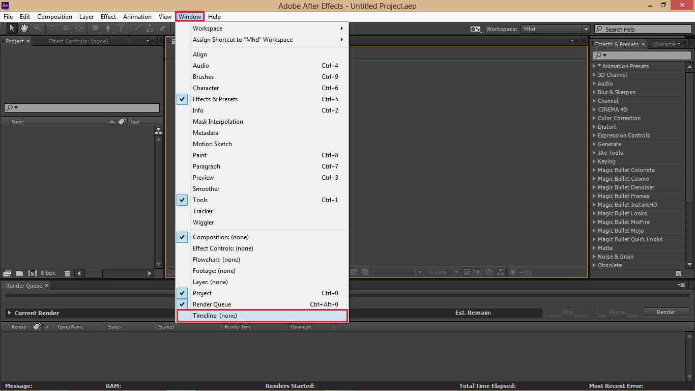Click the trash icon in Project panel
This screenshot has height=391, width=695.
pos(68,273)
